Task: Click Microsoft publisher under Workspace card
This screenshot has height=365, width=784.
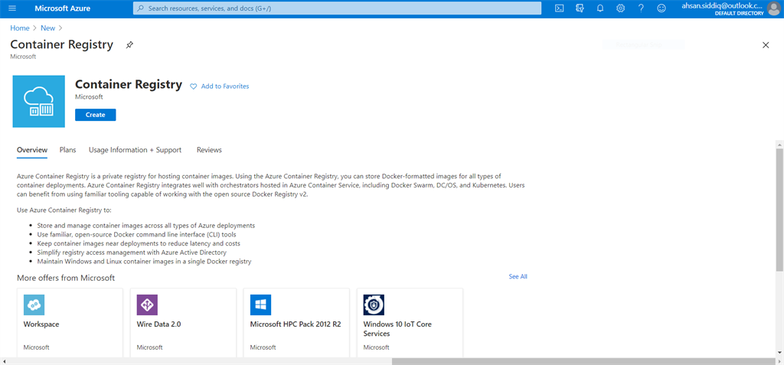Action: click(37, 347)
